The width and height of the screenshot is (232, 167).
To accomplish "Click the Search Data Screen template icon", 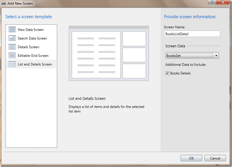I will (12, 38).
